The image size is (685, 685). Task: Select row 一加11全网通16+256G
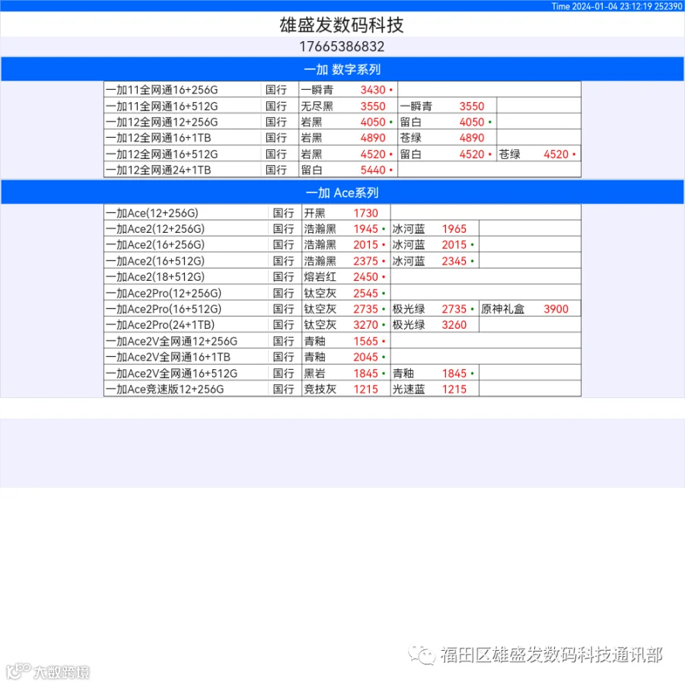pyautogui.click(x=342, y=90)
